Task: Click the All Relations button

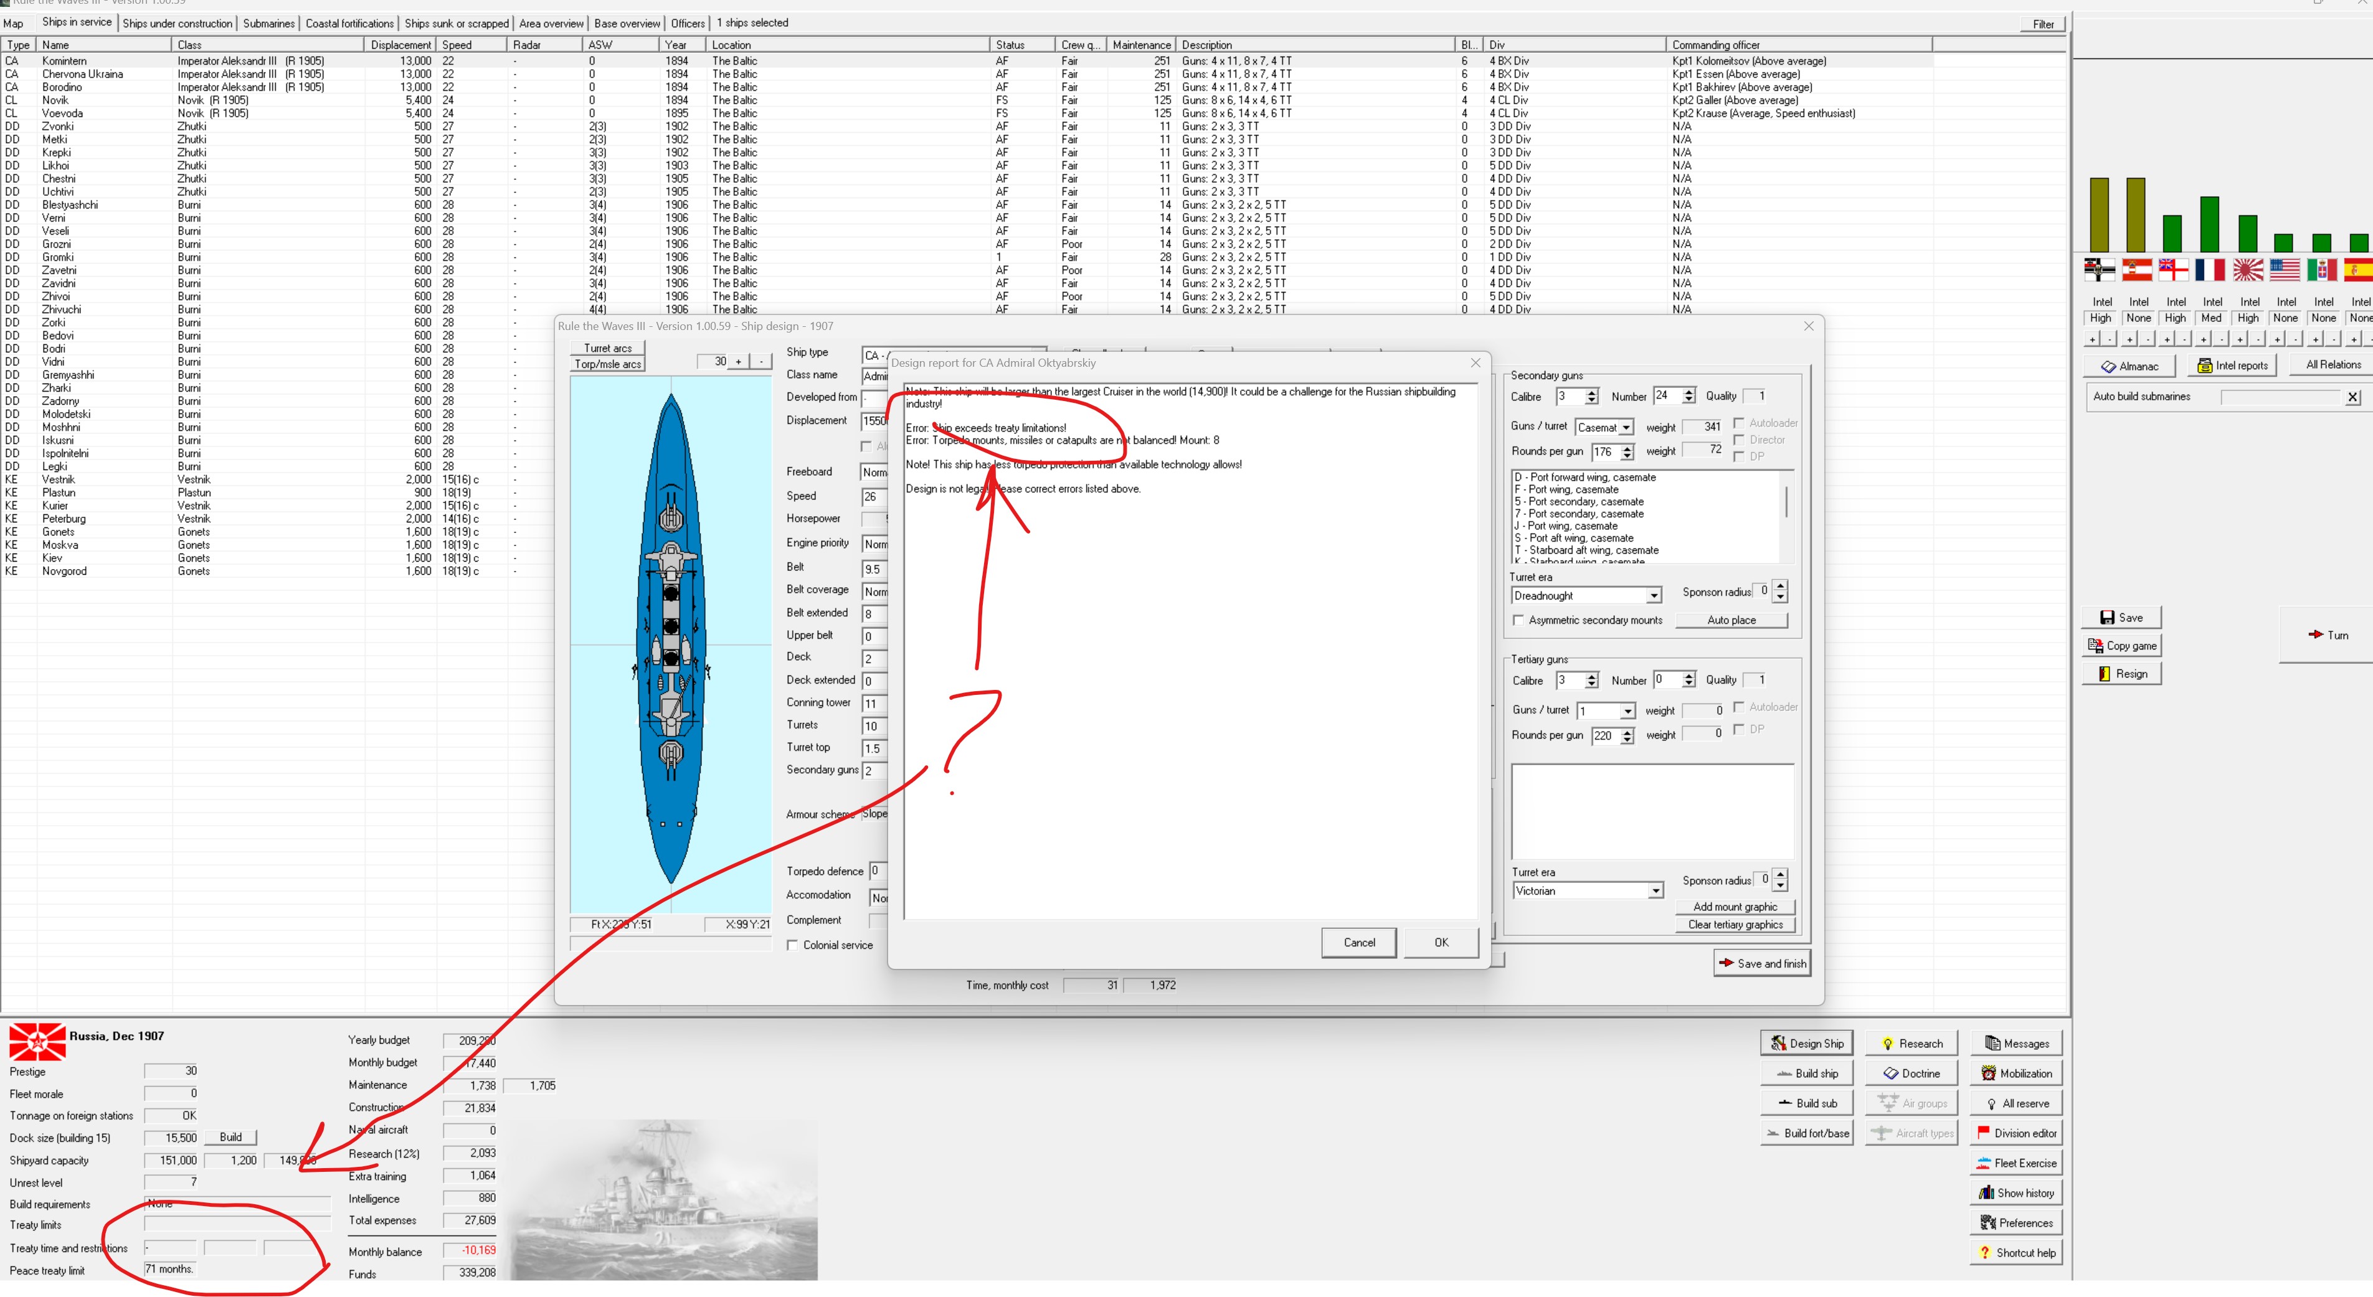Action: point(2333,365)
